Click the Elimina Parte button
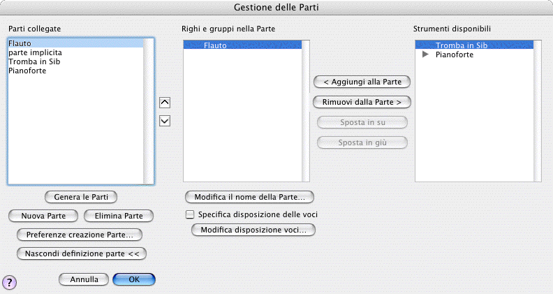Image resolution: width=553 pixels, height=294 pixels. pos(118,216)
